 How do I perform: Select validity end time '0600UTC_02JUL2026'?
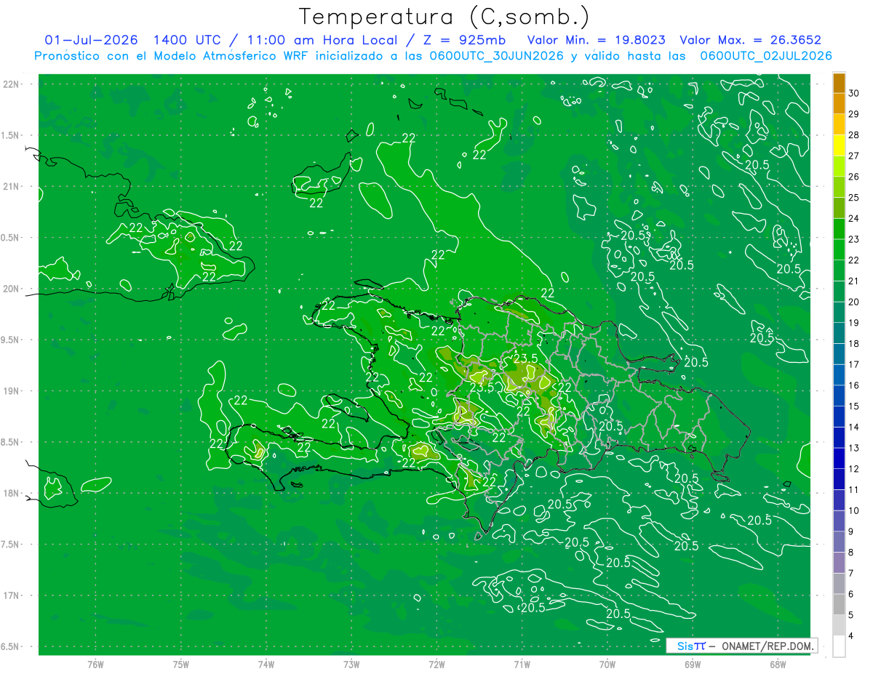[766, 56]
